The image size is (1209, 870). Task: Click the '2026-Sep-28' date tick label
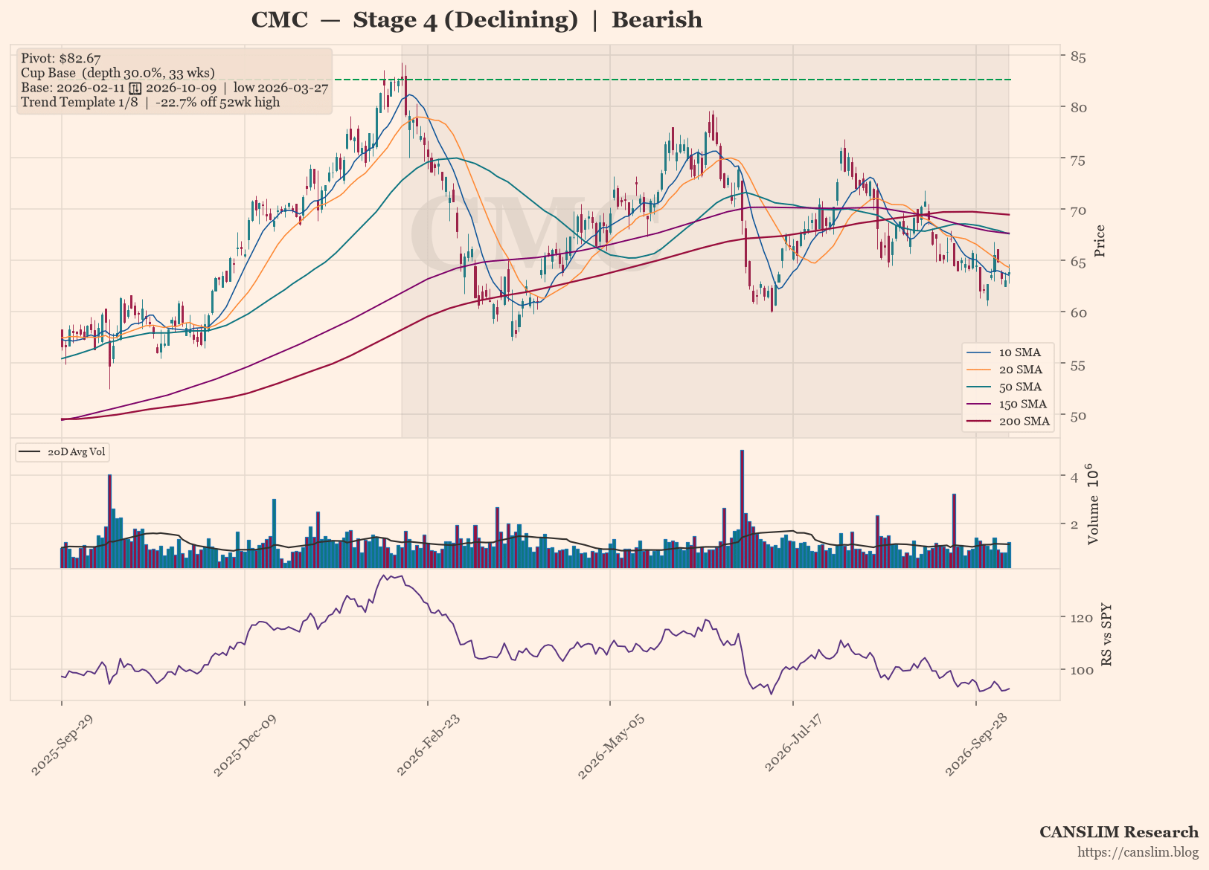(976, 744)
